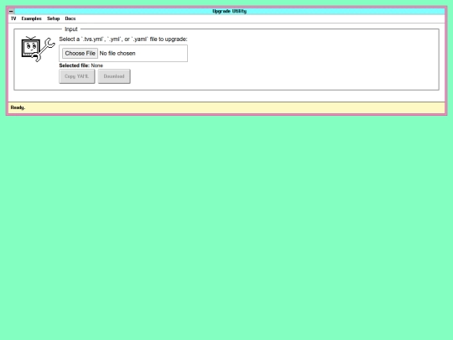
Task: Click the Download button
Action: pos(114,76)
